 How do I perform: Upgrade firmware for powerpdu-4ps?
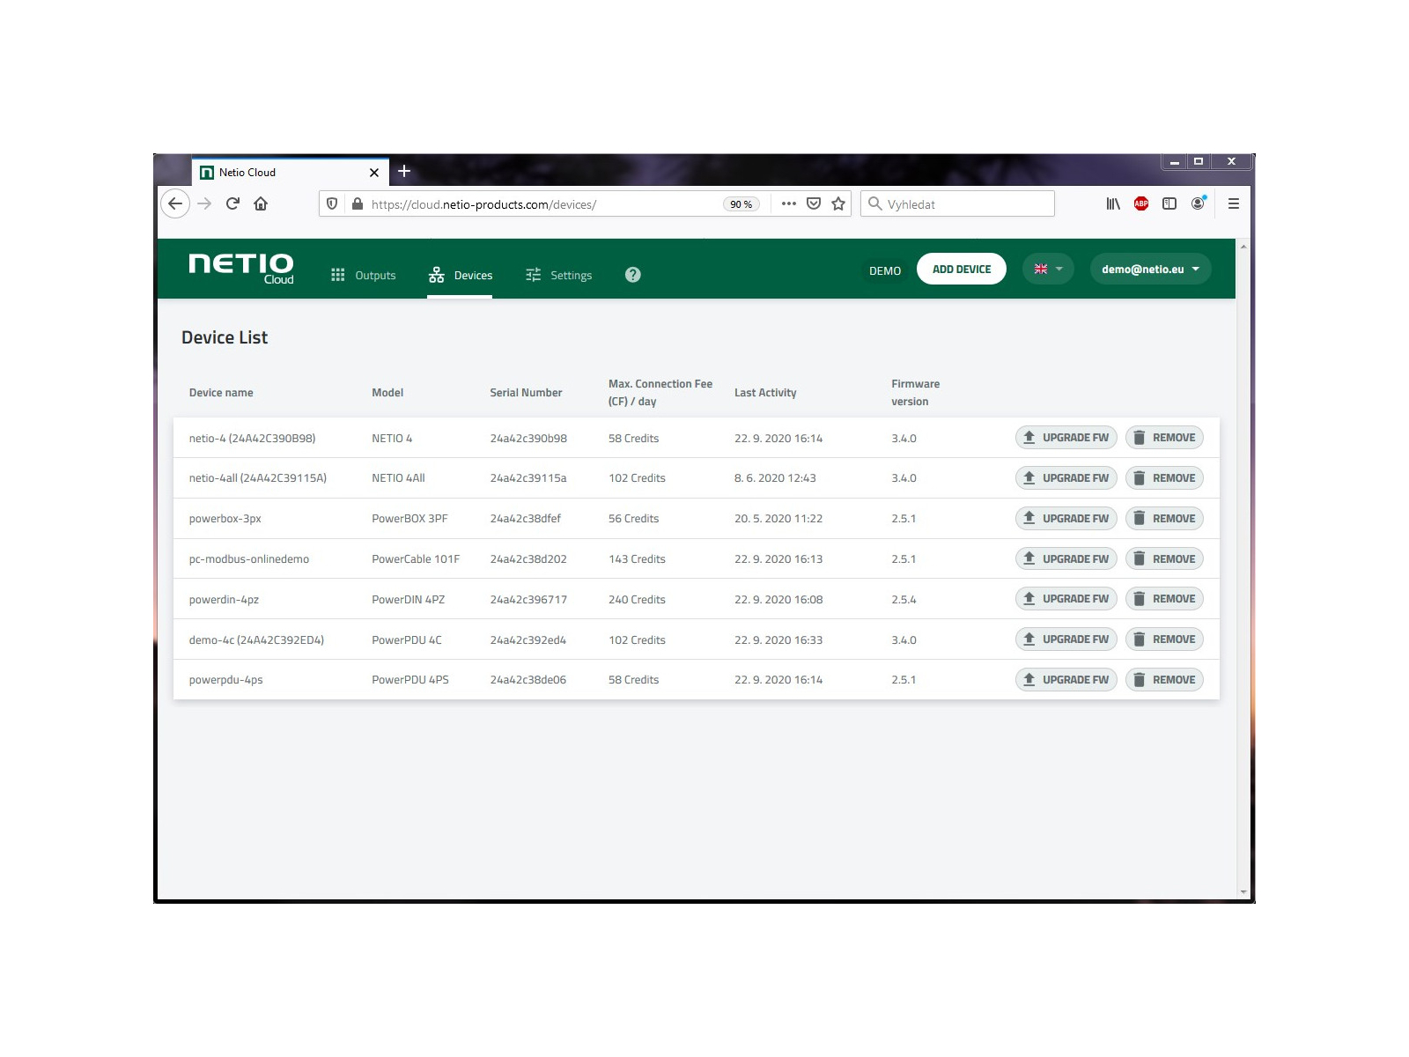click(x=1066, y=680)
